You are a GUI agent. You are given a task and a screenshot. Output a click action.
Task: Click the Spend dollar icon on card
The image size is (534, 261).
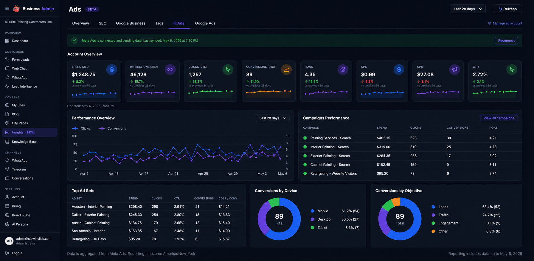(112, 70)
